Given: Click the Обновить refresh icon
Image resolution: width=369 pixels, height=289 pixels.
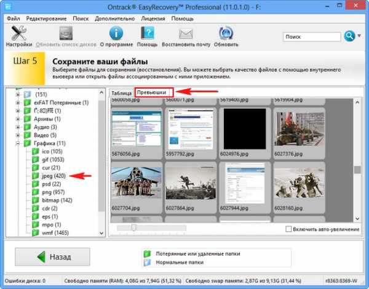Looking at the screenshot, I should (x=226, y=33).
